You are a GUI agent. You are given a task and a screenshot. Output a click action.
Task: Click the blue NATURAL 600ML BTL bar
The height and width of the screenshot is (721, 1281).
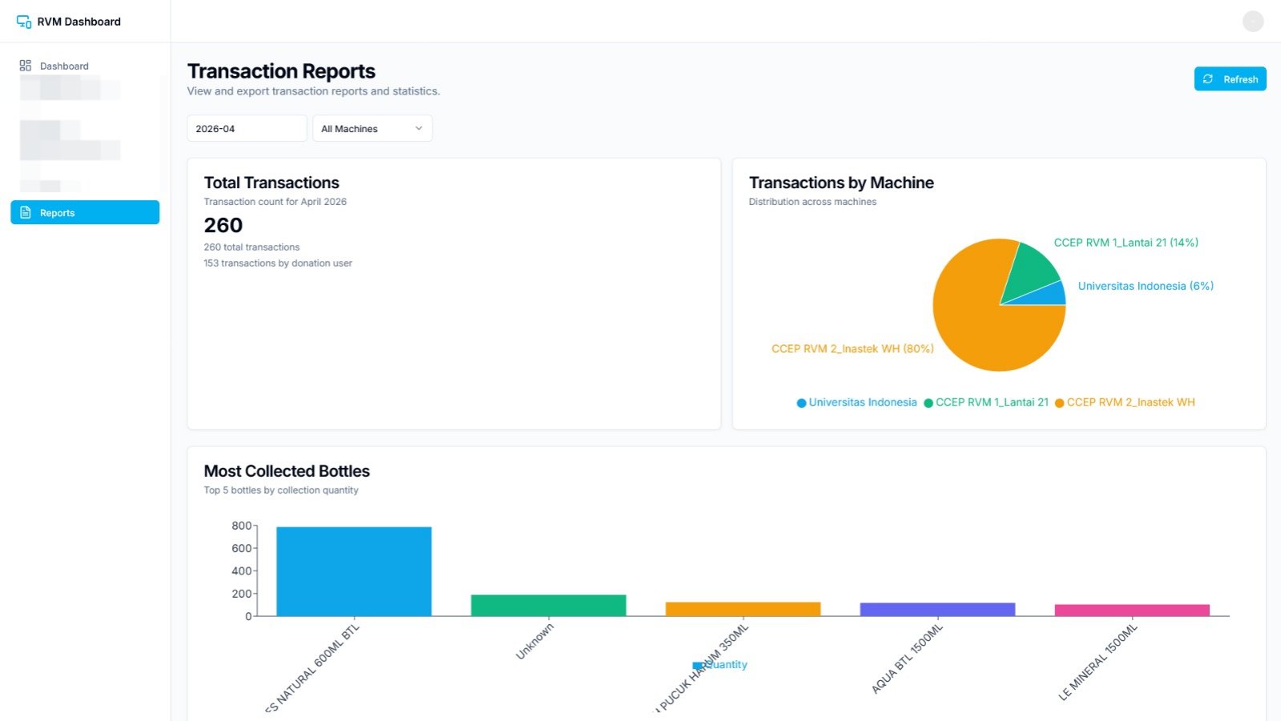[x=354, y=571]
